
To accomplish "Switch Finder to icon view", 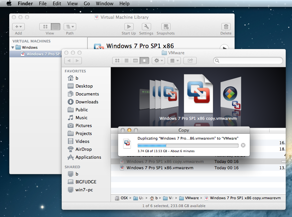I will click(x=117, y=61).
